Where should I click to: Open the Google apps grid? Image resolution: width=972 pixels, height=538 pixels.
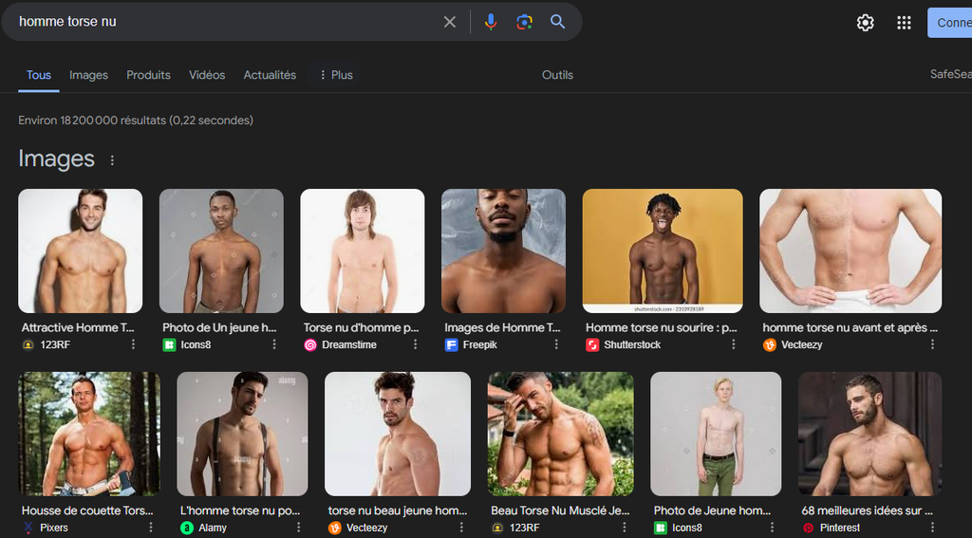pos(904,23)
